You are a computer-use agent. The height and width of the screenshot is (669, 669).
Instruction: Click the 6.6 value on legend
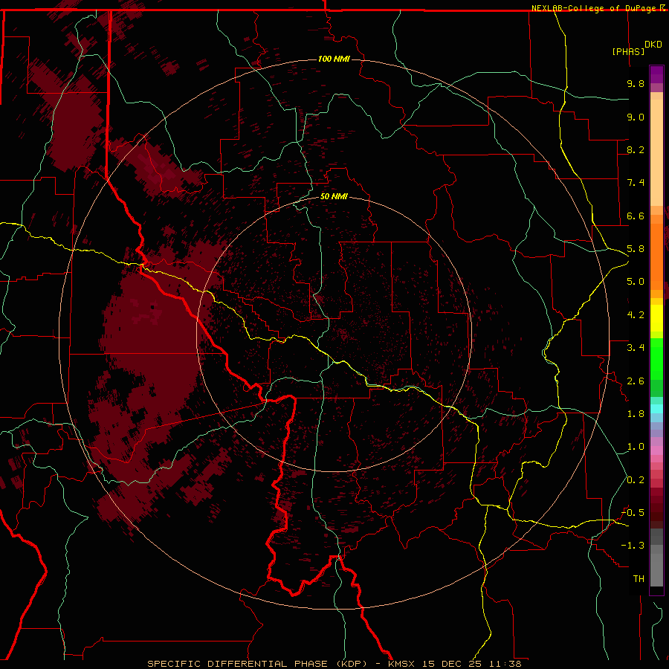(x=636, y=216)
